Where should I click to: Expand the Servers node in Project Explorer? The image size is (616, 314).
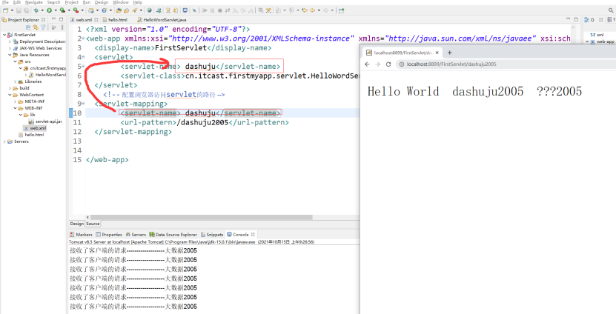coord(4,141)
